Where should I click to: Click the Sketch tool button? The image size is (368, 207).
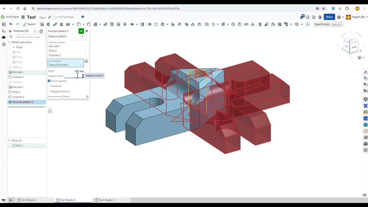coord(30,24)
